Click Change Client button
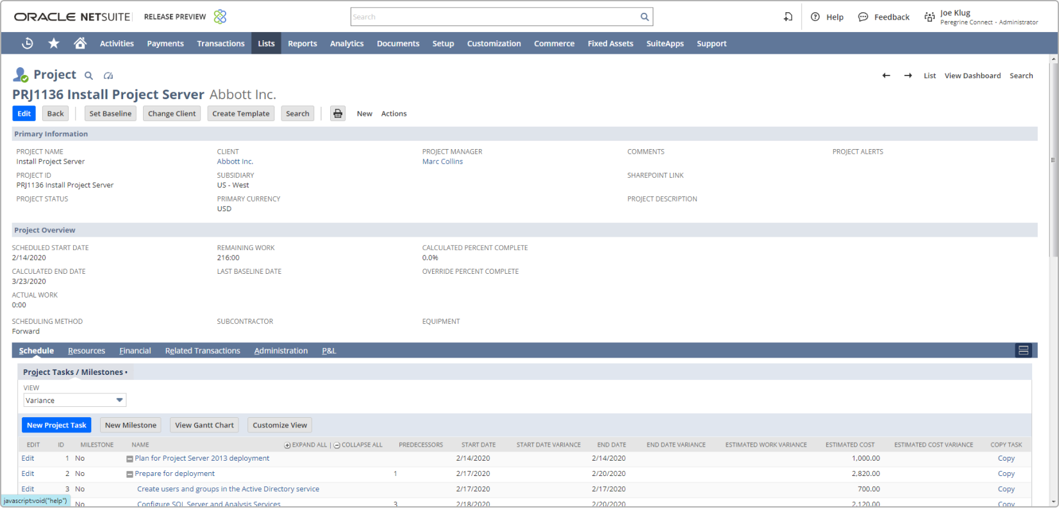The image size is (1059, 508). [172, 113]
